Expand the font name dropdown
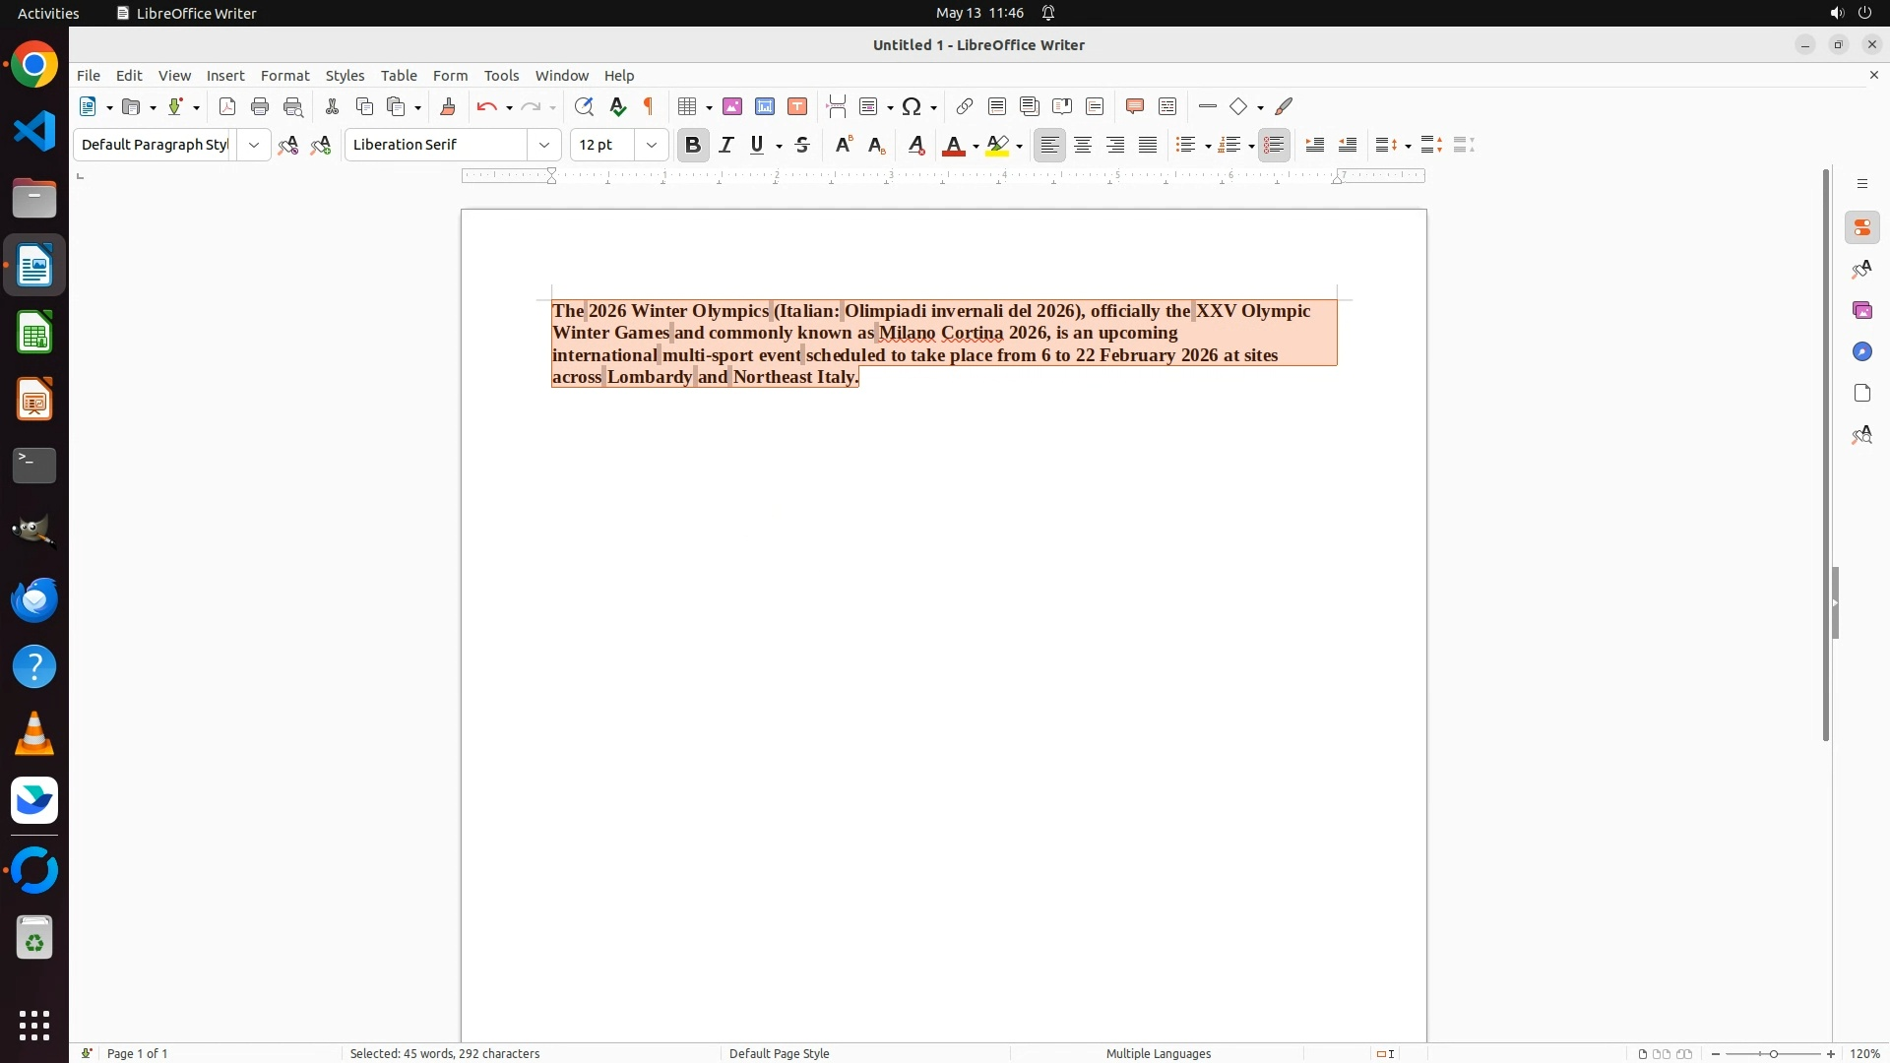Screen dimensions: 1890x1063 coord(544,145)
